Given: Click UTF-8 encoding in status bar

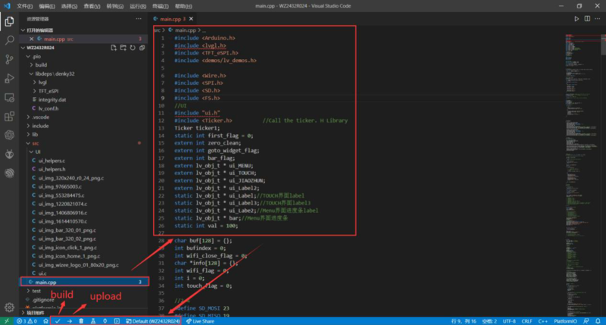Looking at the screenshot, I should point(509,321).
